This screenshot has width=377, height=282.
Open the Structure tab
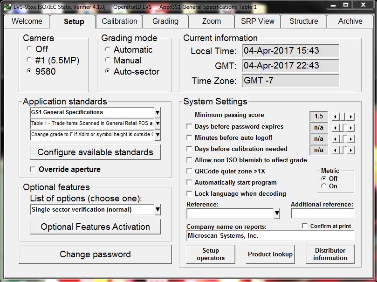[304, 21]
